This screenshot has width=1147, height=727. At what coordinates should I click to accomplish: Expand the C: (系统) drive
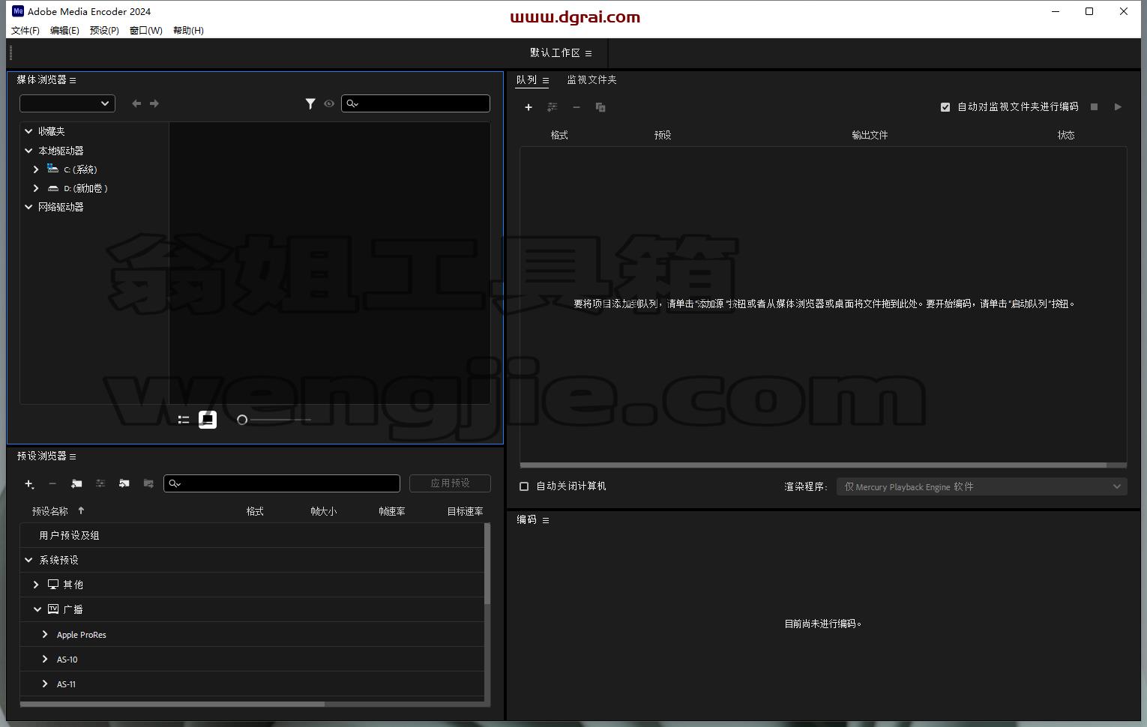pyautogui.click(x=36, y=169)
